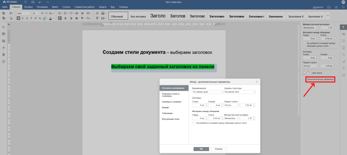Click the 'После' spacing field in the dialog

(x=216, y=118)
